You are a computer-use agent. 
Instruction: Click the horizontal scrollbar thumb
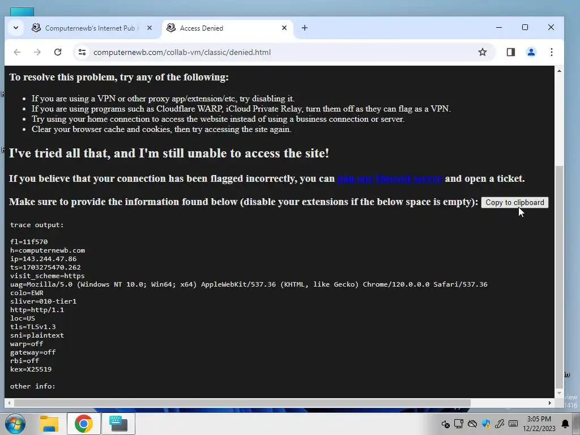[242, 403]
